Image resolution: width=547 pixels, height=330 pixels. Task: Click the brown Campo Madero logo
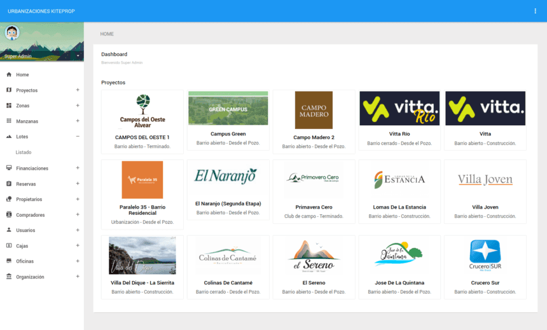314,110
